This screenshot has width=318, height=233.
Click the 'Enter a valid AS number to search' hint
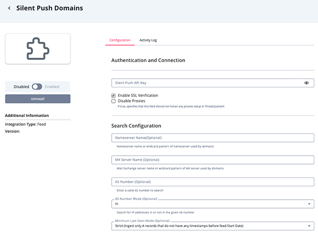point(140,191)
